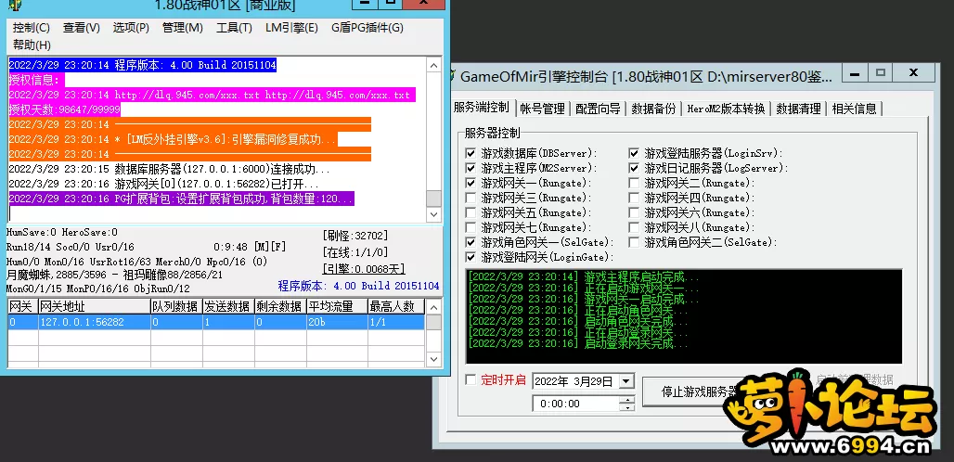Select the 引擎漏洞修复成功 log line
This screenshot has height=462, width=954.
173,140
